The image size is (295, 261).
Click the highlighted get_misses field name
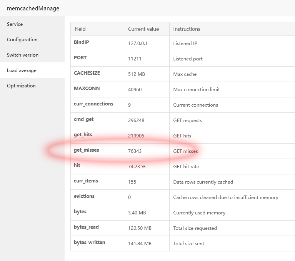click(x=87, y=150)
